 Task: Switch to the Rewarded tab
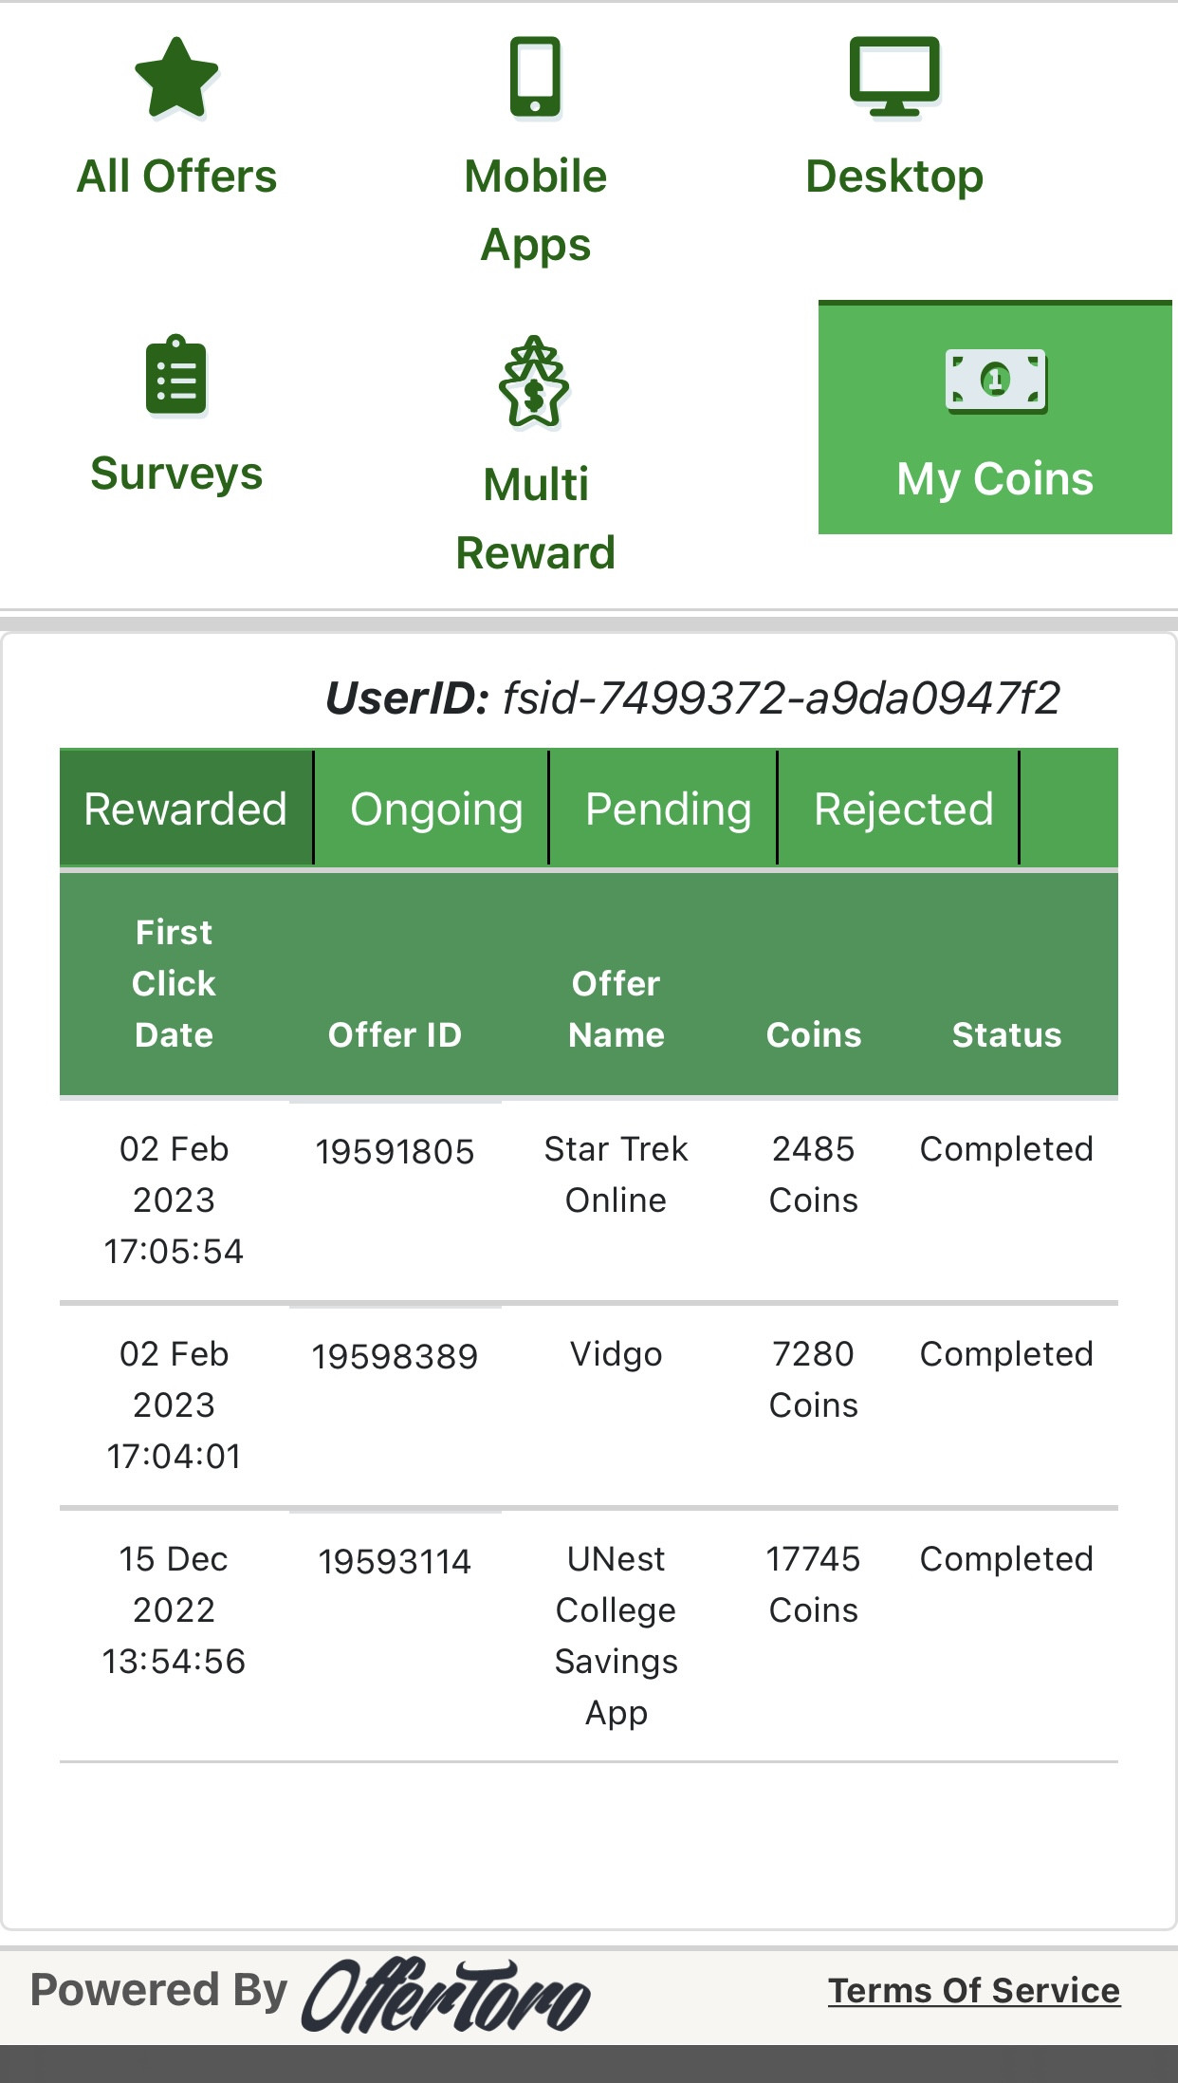pyautogui.click(x=186, y=809)
